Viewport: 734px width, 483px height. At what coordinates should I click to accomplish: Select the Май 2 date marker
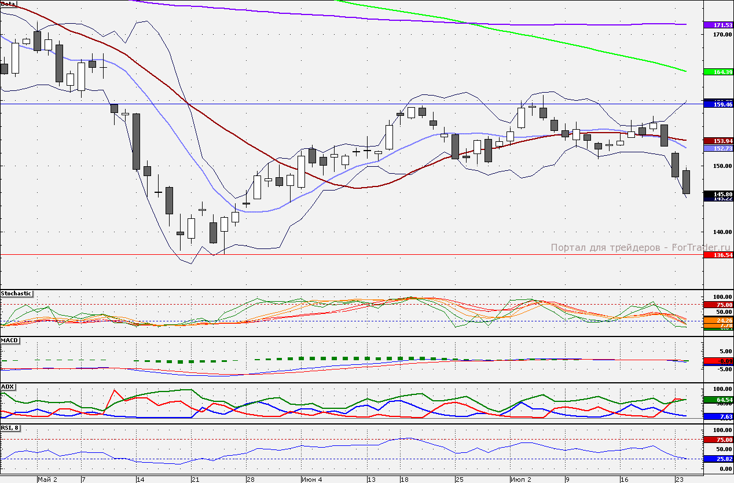(47, 480)
